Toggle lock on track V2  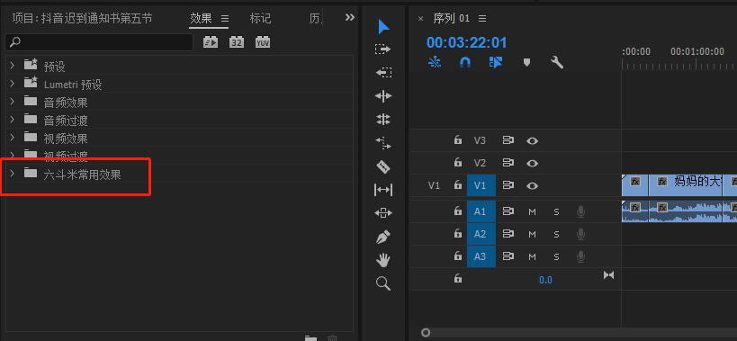pos(457,163)
